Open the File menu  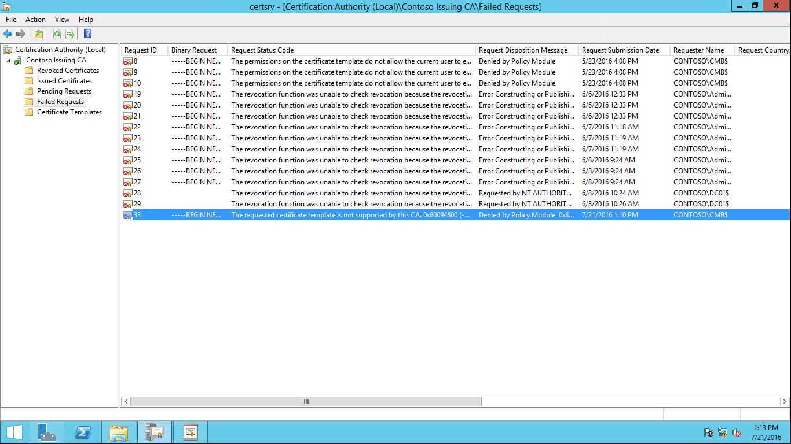tap(11, 20)
